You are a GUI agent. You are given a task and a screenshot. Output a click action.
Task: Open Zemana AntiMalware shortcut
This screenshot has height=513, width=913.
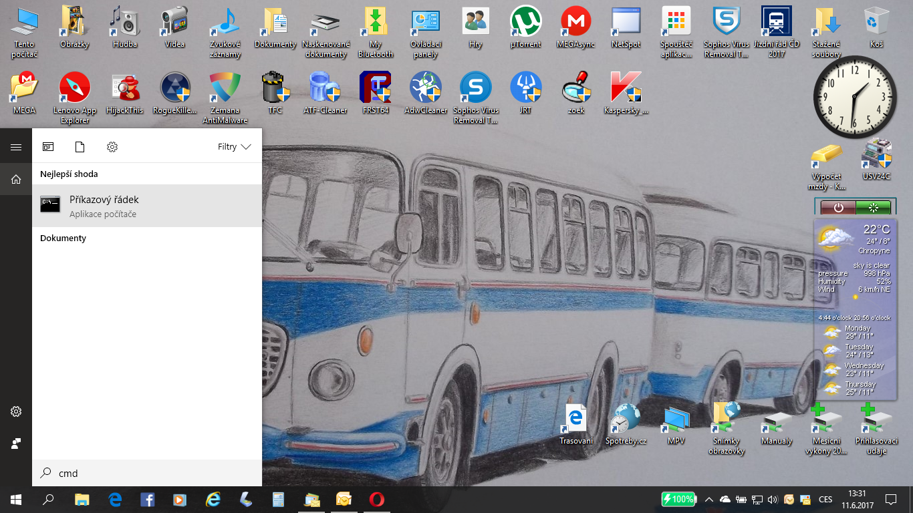[225, 94]
